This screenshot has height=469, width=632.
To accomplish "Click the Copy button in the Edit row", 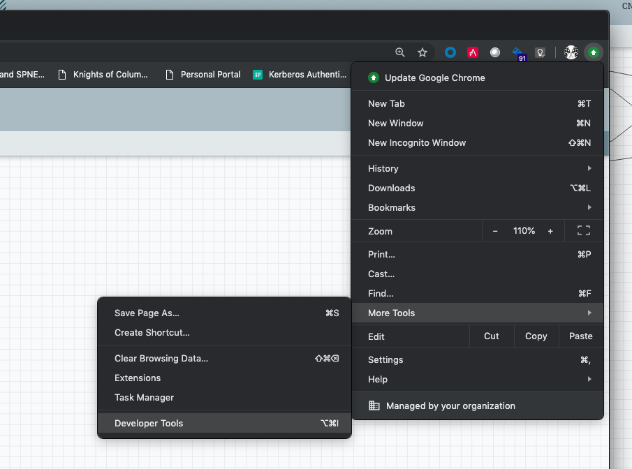I will click(536, 336).
